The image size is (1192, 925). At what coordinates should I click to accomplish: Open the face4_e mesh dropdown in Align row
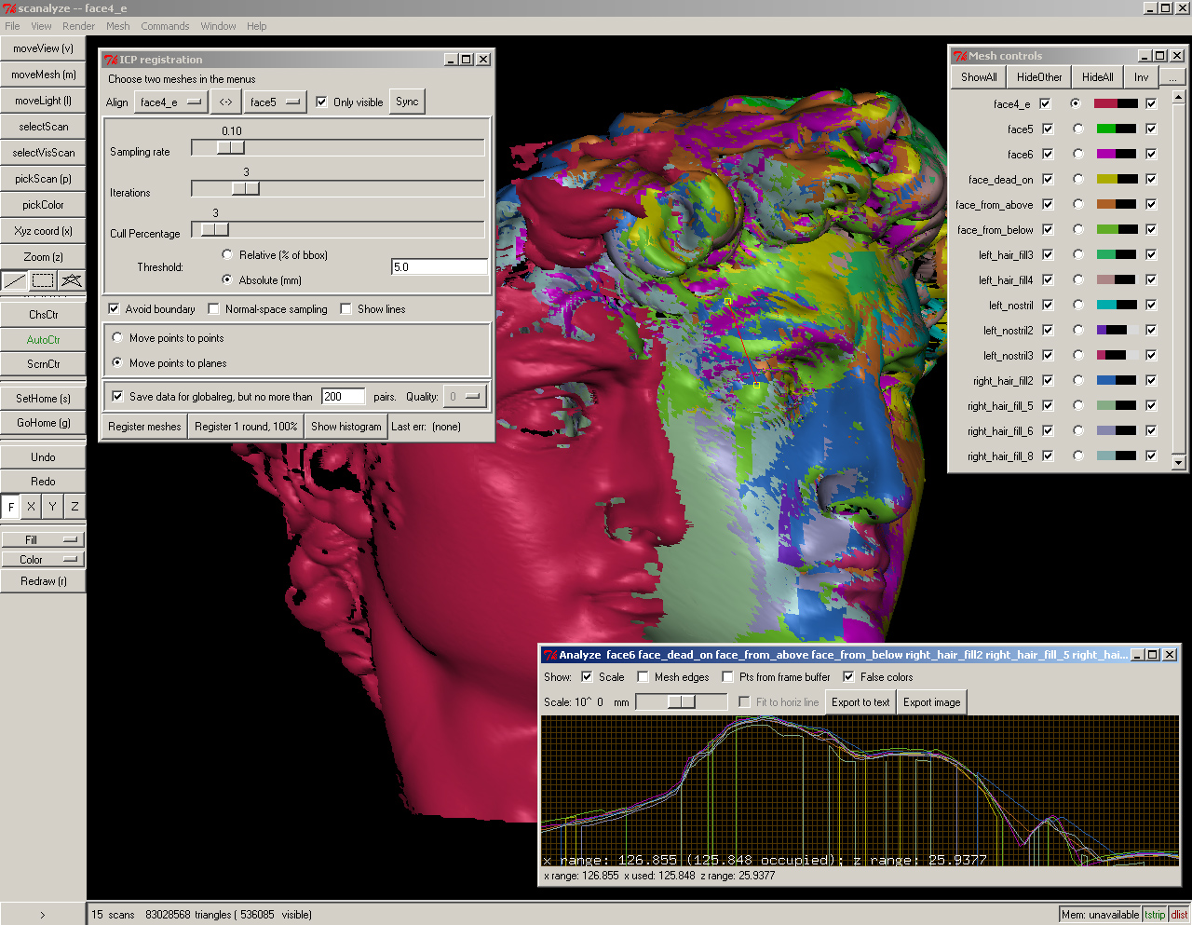tap(171, 102)
